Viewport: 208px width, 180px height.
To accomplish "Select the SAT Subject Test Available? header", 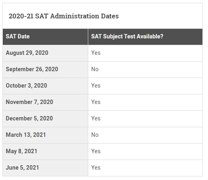I will coord(145,37).
